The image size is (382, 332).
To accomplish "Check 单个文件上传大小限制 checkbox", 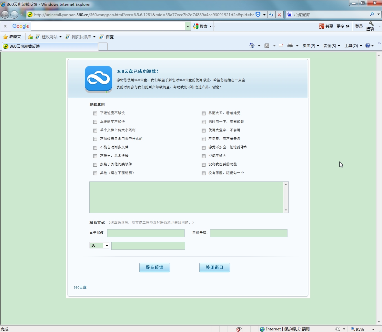I will pos(95,130).
